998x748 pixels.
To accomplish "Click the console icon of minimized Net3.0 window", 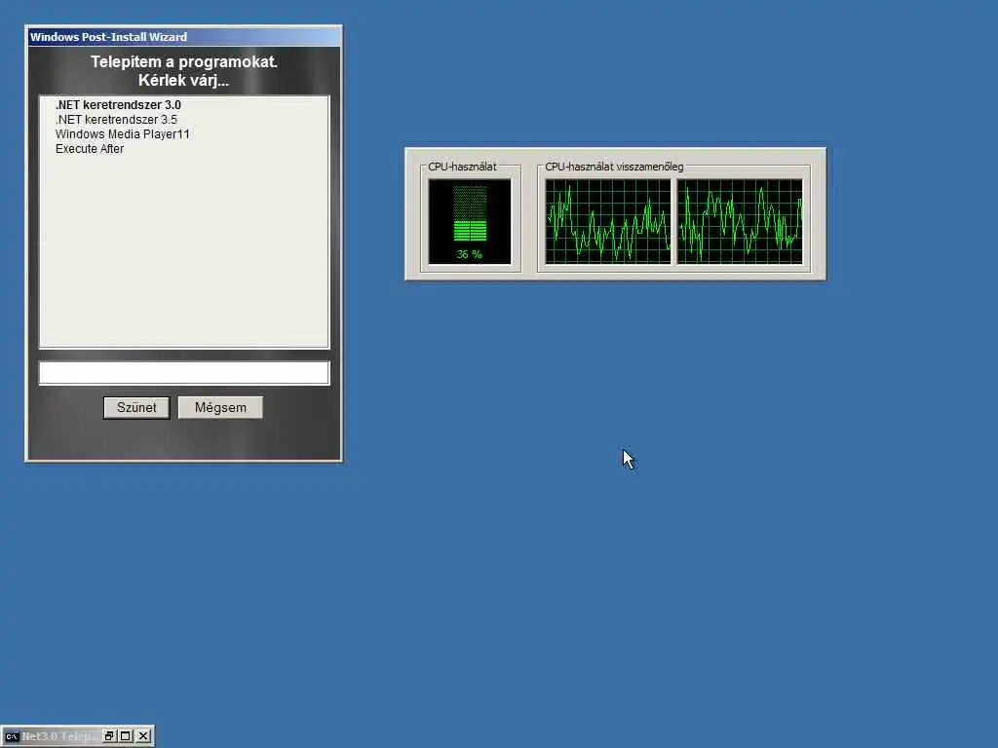I will click(12, 736).
